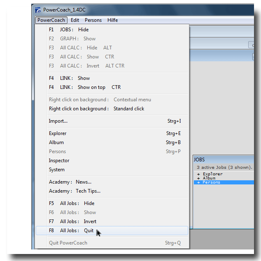This screenshot has height=261, width=261.
Task: Choose F5 All Jobs: Hide
Action: 112,203
